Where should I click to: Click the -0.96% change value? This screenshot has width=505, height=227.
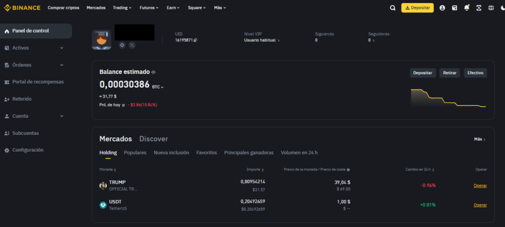pyautogui.click(x=428, y=185)
